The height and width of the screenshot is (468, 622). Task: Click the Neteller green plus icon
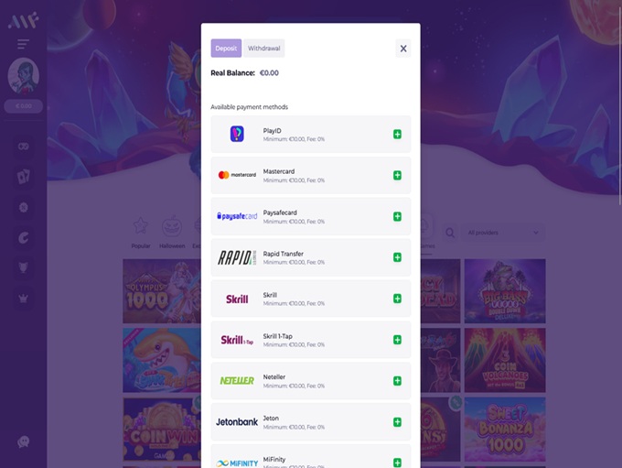pos(397,381)
